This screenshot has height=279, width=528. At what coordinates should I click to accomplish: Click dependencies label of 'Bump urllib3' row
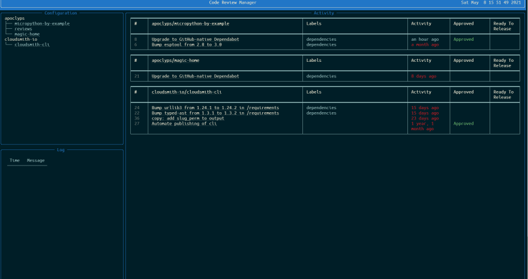tap(321, 107)
